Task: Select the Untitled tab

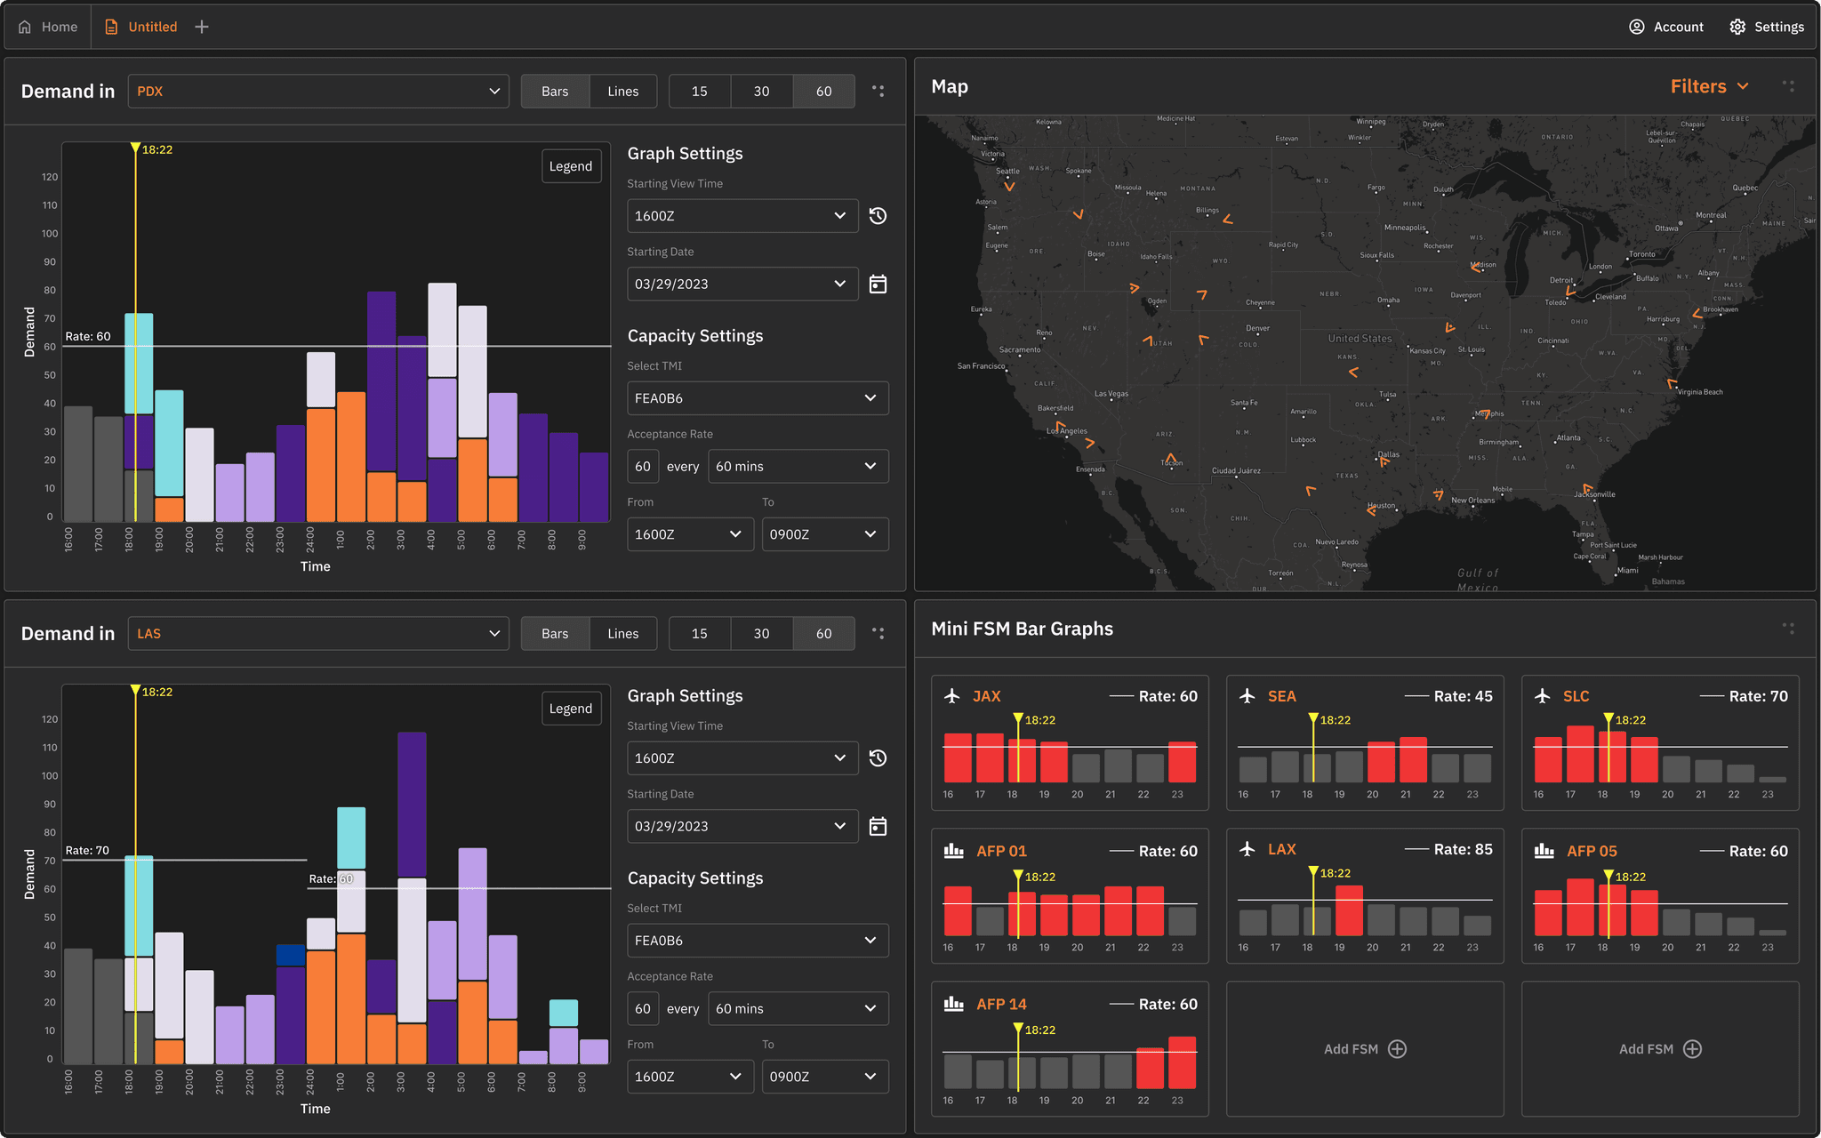Action: pyautogui.click(x=141, y=27)
